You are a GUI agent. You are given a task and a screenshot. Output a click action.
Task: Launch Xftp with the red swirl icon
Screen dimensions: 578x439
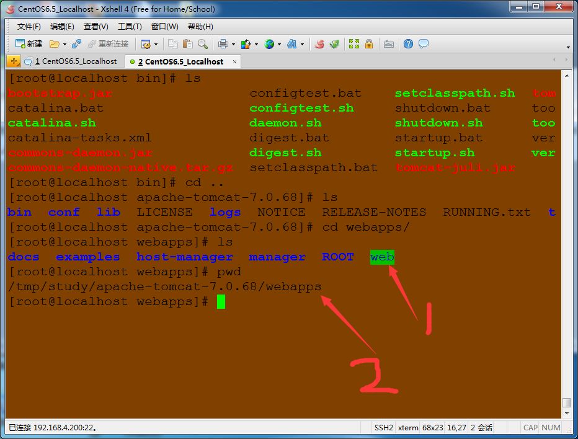319,44
